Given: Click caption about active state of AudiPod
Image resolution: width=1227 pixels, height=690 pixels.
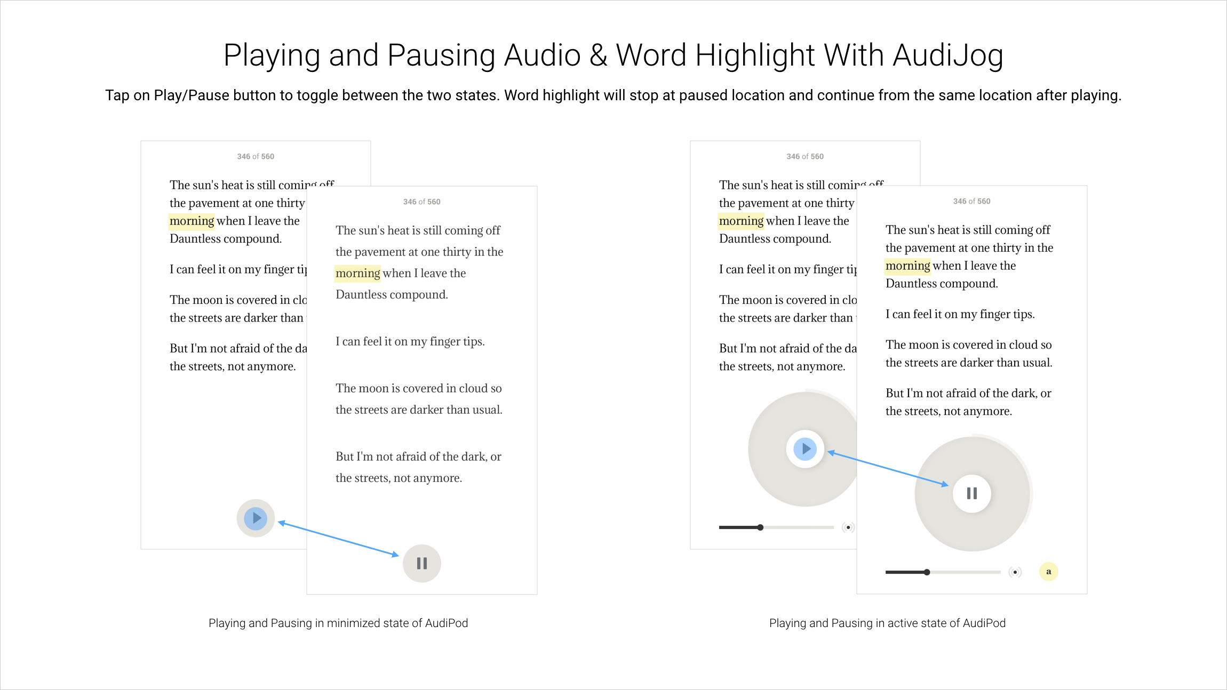Looking at the screenshot, I should pos(887,623).
